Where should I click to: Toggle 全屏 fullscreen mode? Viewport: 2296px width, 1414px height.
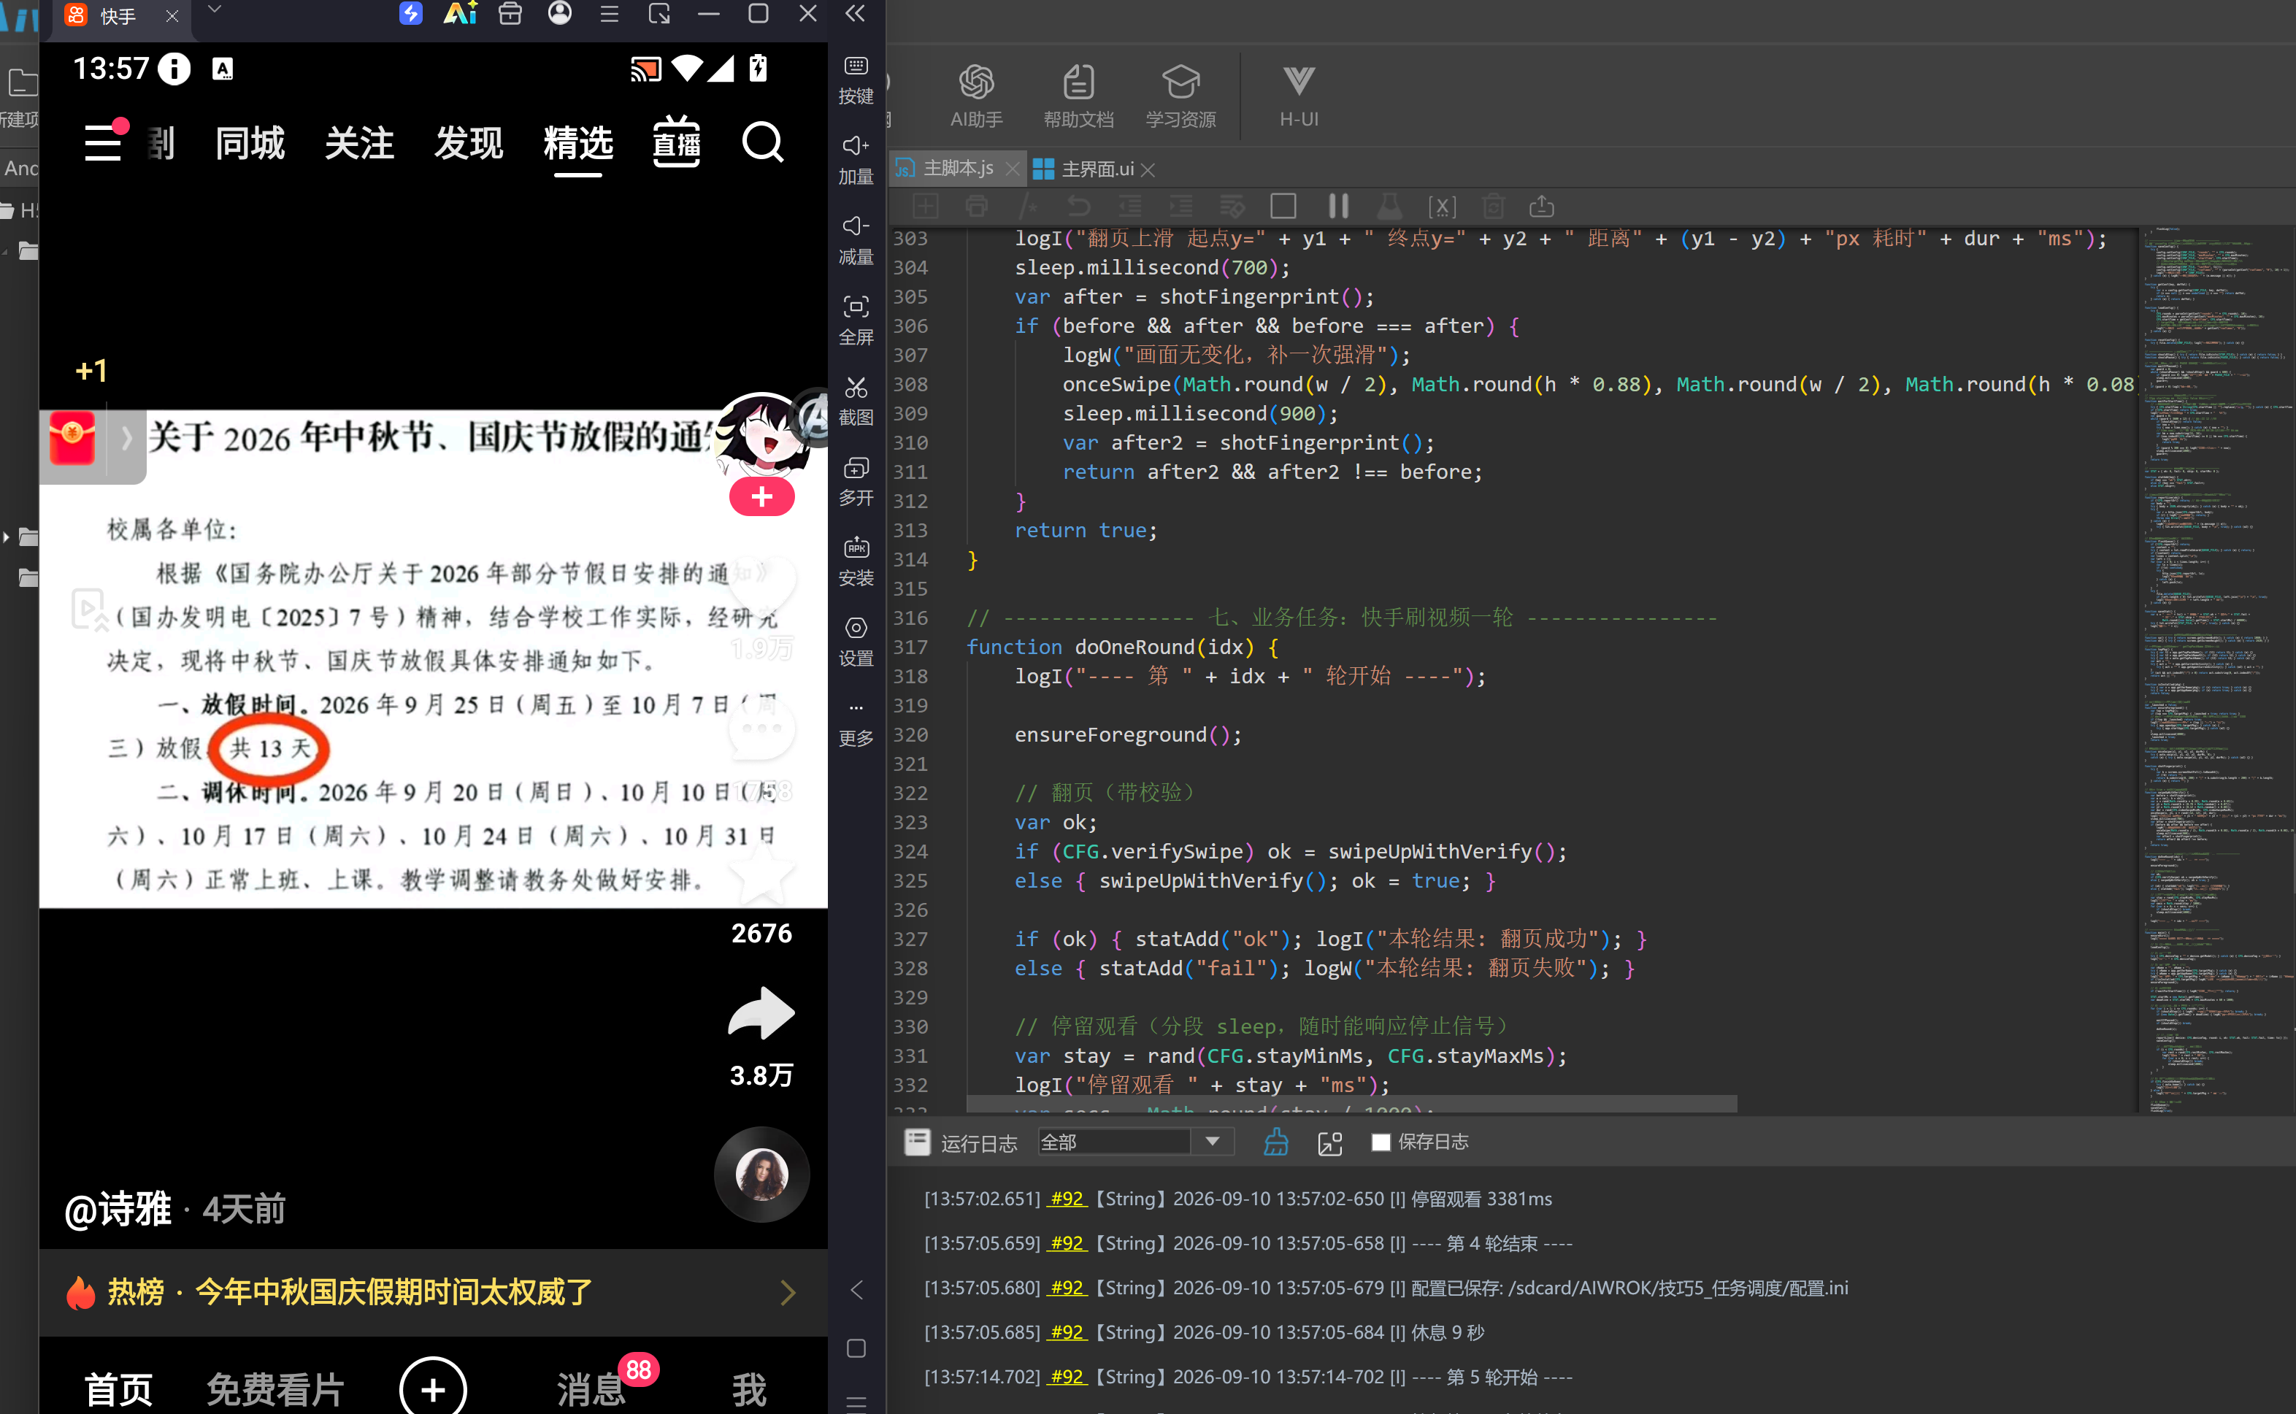856,320
